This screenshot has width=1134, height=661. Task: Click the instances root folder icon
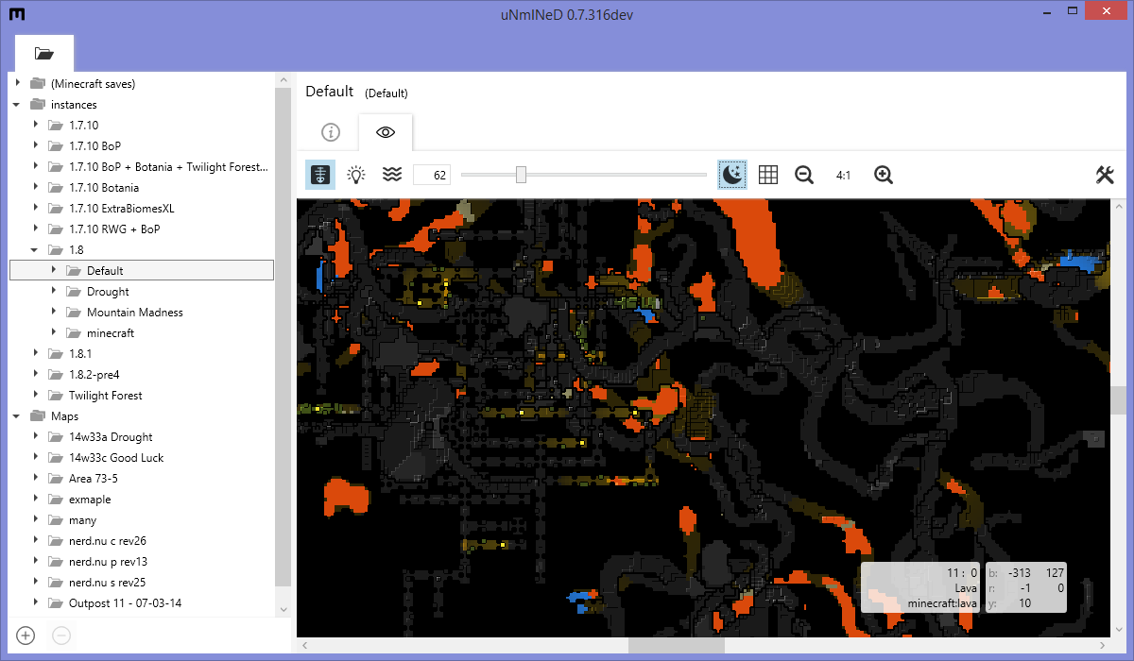point(38,104)
